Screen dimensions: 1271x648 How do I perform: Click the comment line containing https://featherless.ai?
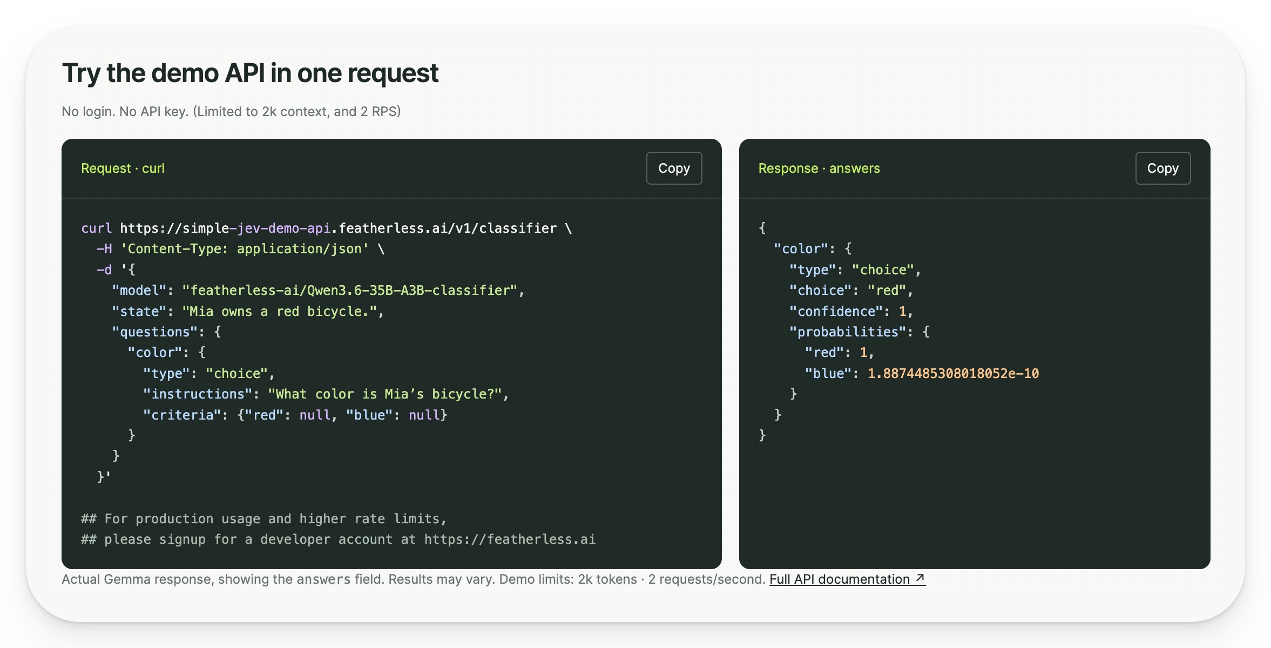[338, 539]
